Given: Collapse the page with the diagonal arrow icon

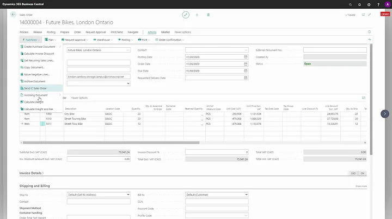Looking at the screenshot, I should point(370,15).
